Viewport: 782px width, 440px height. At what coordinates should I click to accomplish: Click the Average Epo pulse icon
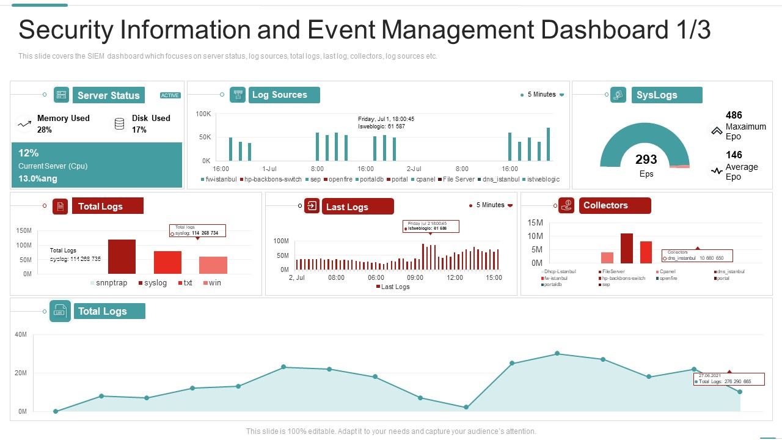tap(716, 171)
